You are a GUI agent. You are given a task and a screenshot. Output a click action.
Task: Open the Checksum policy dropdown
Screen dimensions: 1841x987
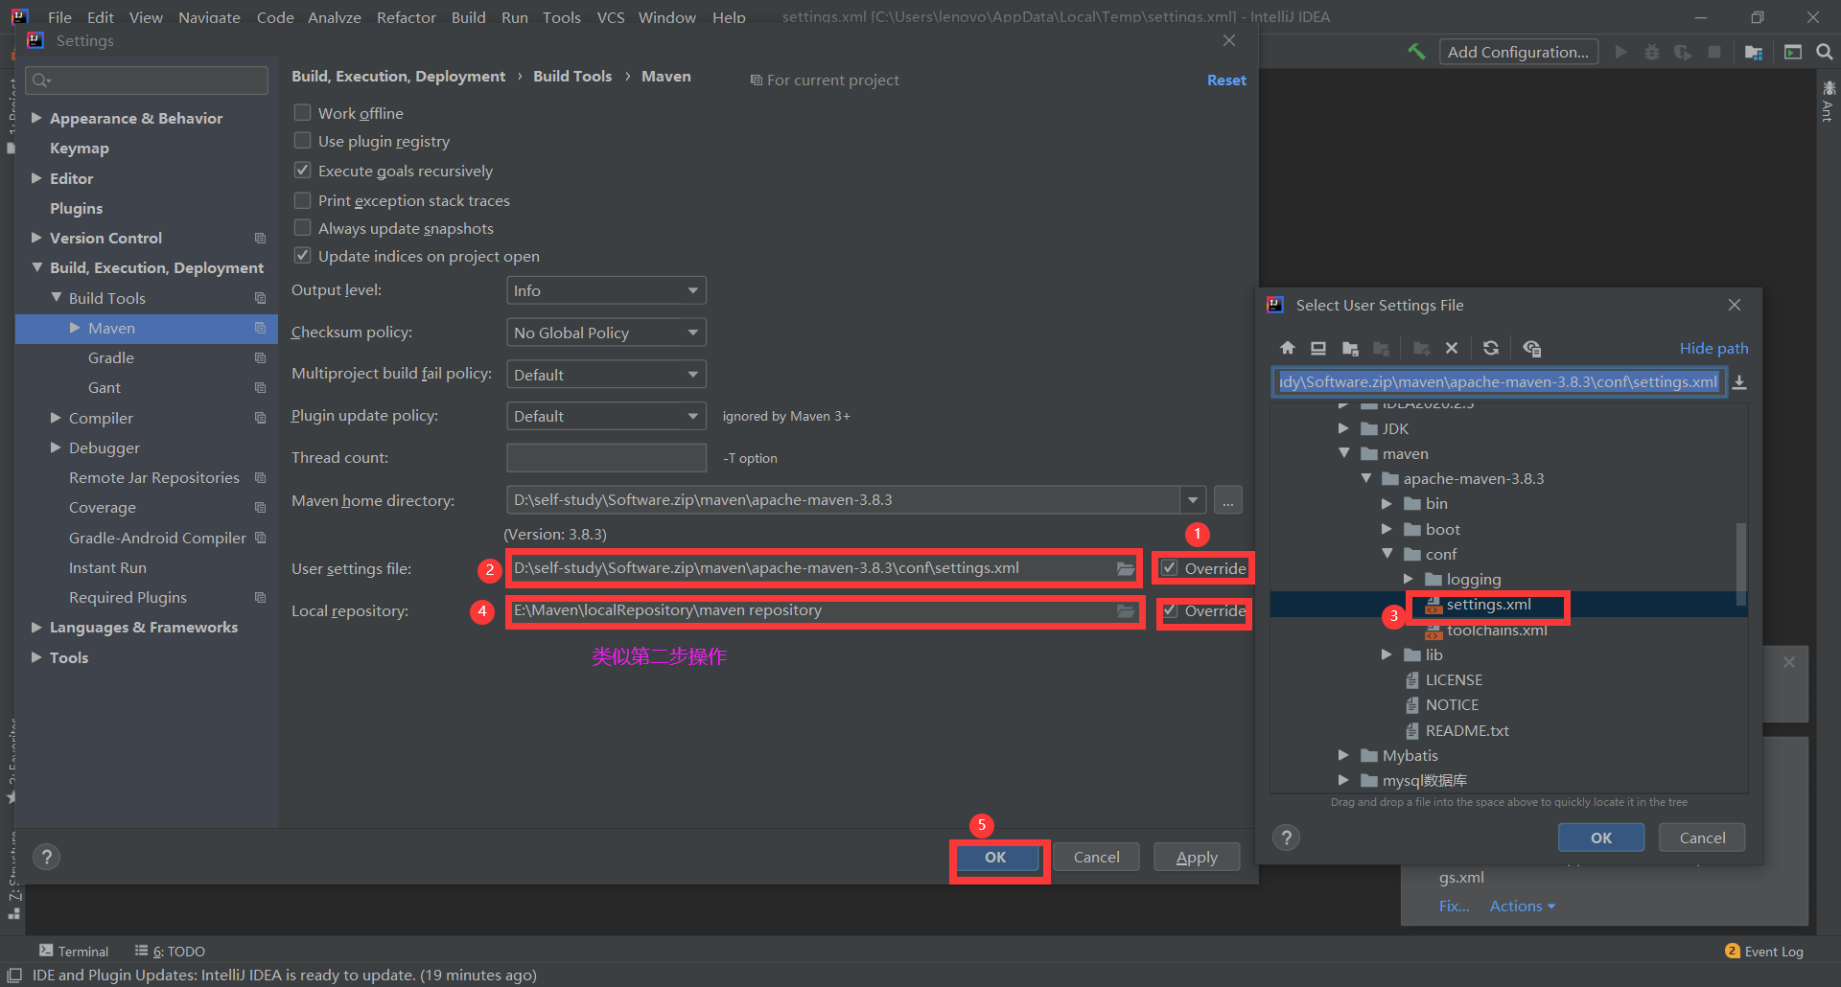(605, 333)
